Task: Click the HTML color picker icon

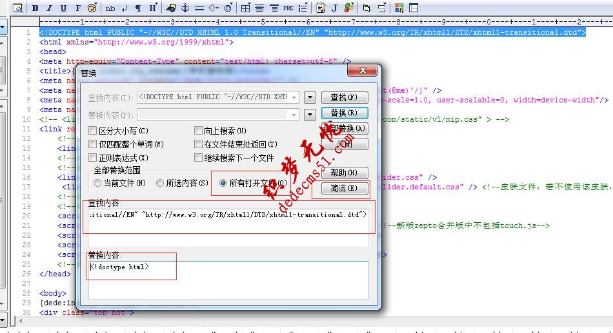Action: pyautogui.click(x=399, y=8)
